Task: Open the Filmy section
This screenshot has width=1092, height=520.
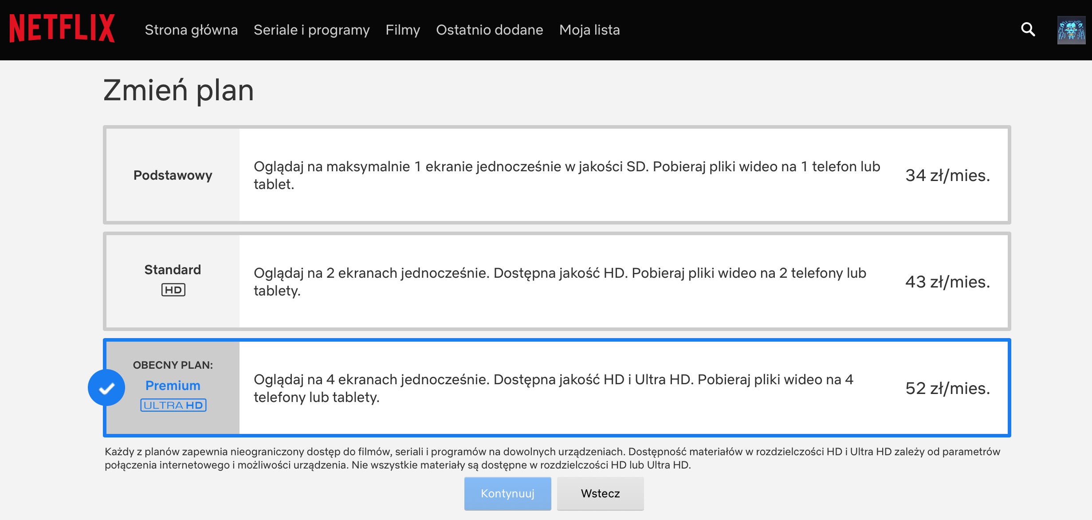Action: tap(402, 30)
